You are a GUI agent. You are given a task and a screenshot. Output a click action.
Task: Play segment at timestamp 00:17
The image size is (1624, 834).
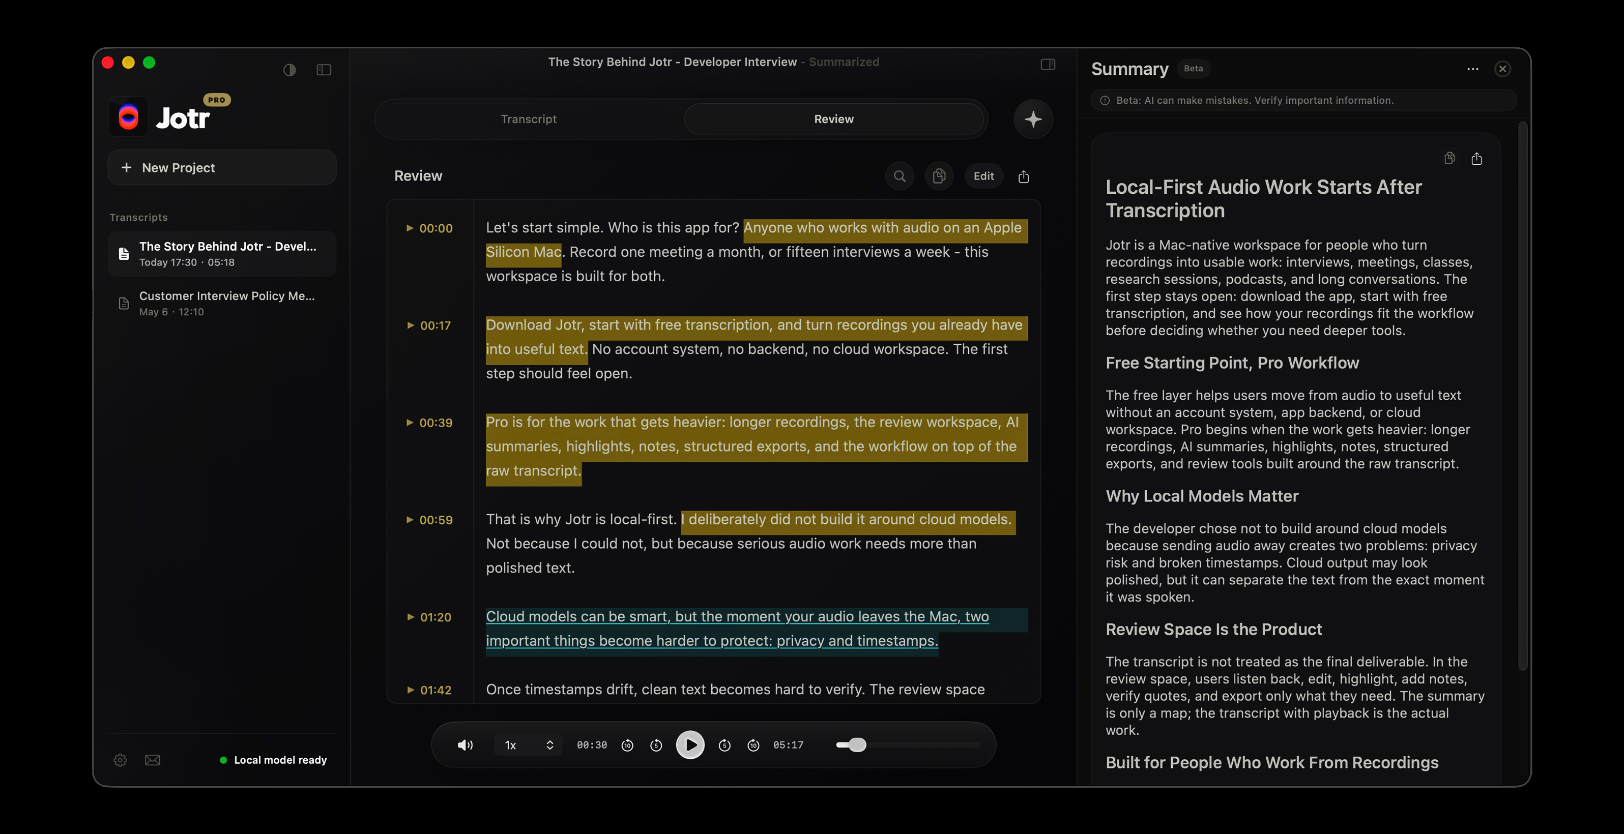tap(429, 325)
